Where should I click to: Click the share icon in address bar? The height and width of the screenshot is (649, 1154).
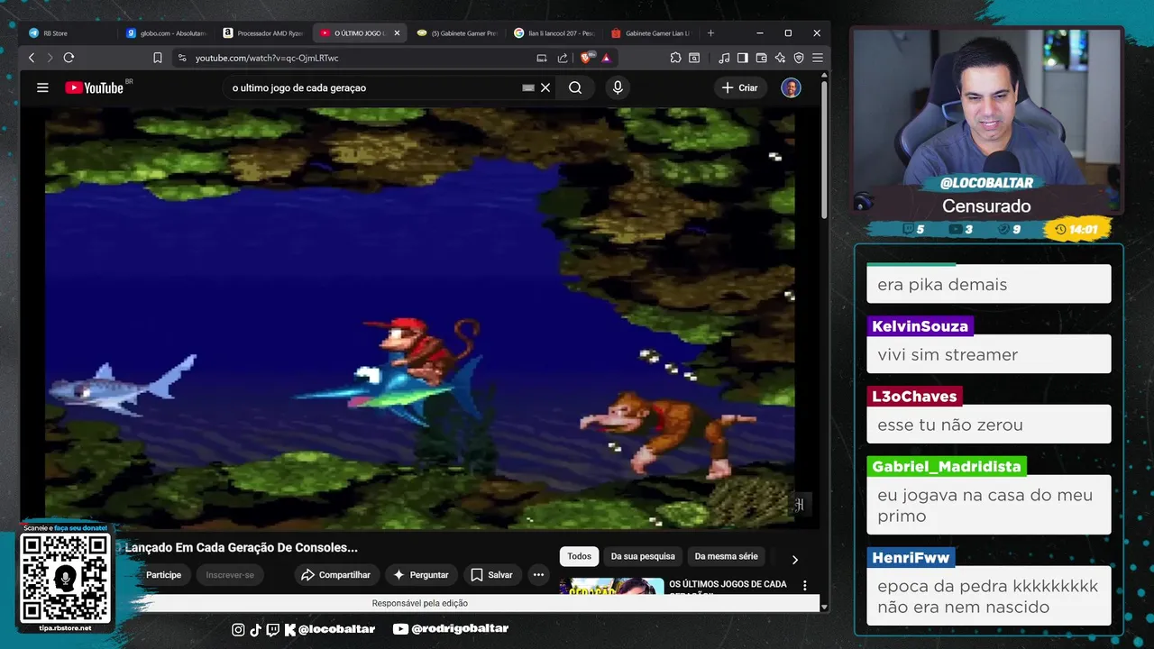pyautogui.click(x=563, y=58)
